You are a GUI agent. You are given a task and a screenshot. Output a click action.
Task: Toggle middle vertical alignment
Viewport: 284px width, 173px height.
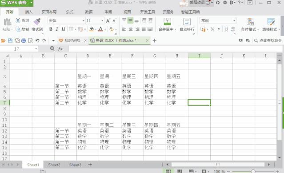coord(130,20)
